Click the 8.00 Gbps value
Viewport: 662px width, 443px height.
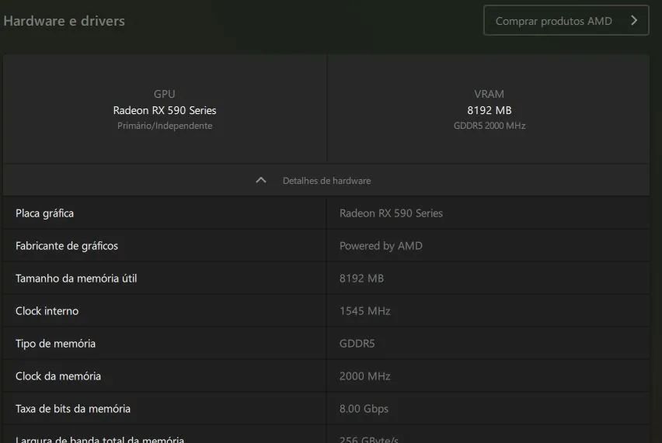[364, 409]
